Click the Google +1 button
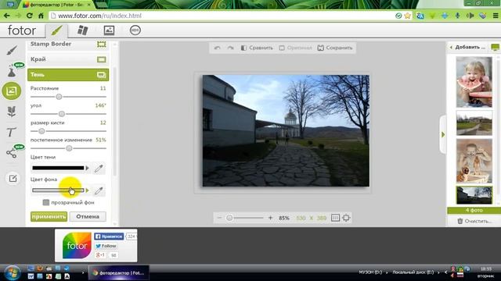 [x=100, y=255]
